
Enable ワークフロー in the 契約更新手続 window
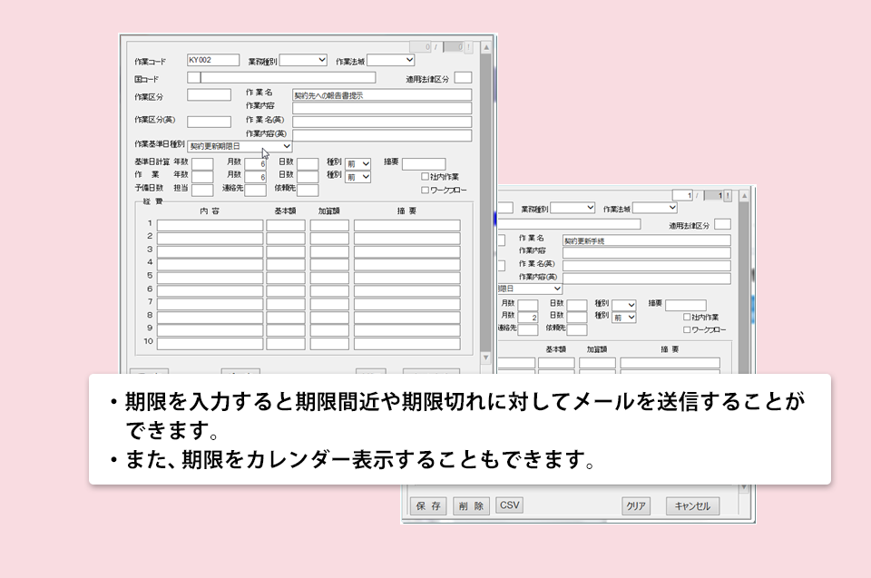click(x=687, y=329)
